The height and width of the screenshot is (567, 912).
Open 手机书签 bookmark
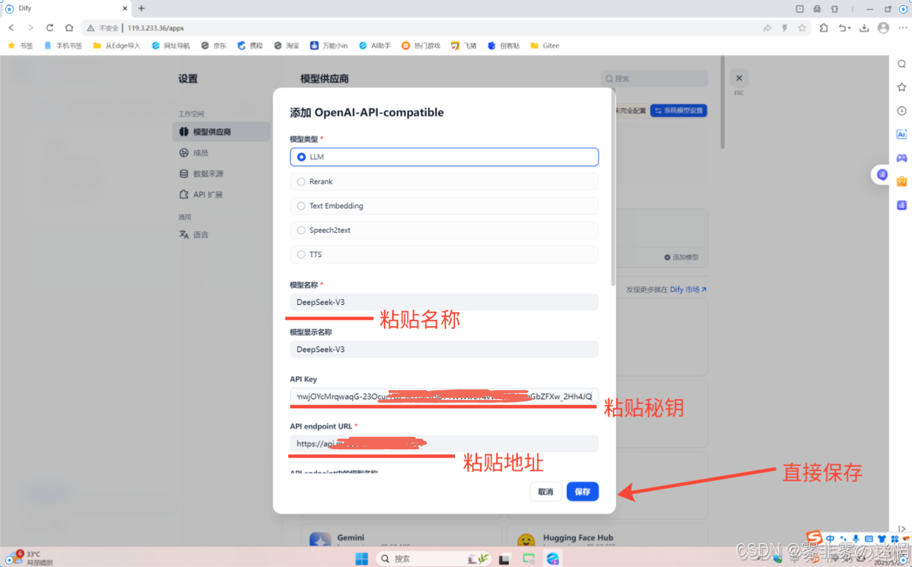[63, 46]
